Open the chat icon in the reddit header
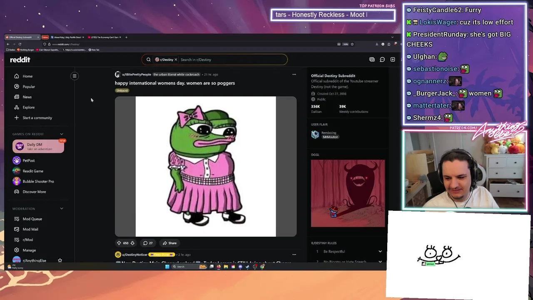This screenshot has width=533, height=300. (382, 60)
